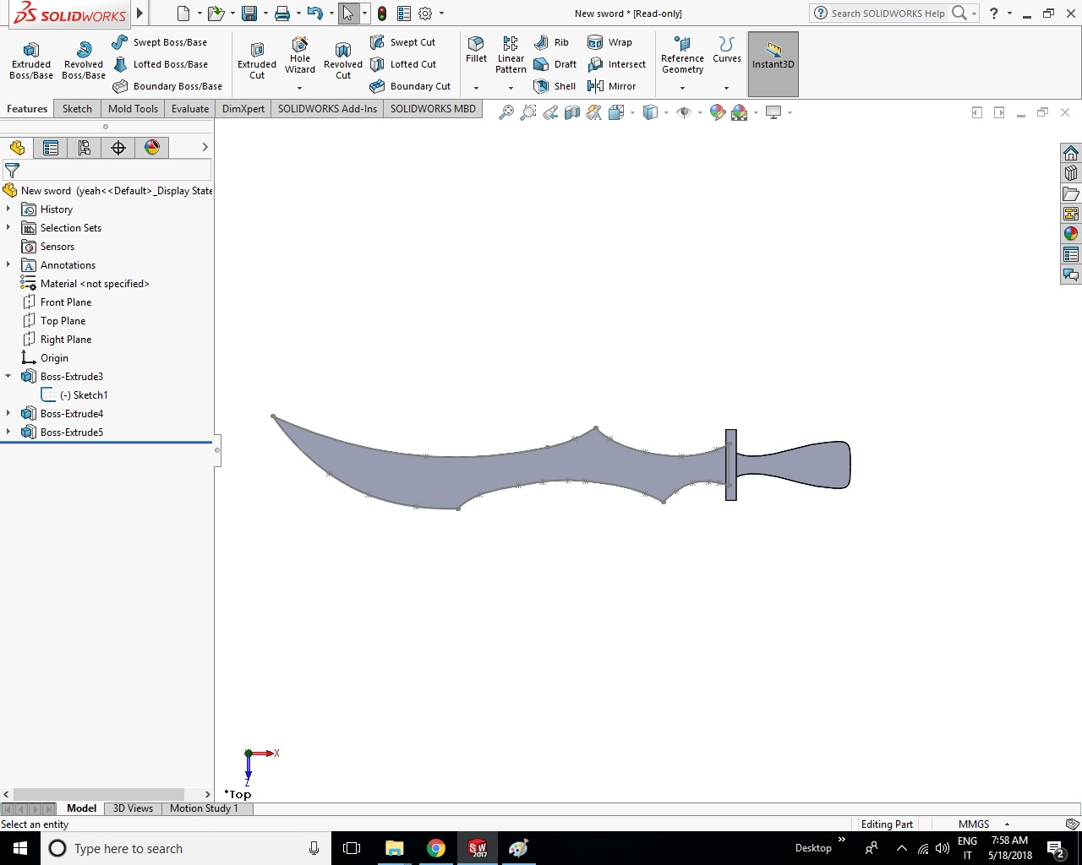This screenshot has width=1082, height=865.
Task: Collapse the Boss-Extrude3 feature
Action: 8,376
